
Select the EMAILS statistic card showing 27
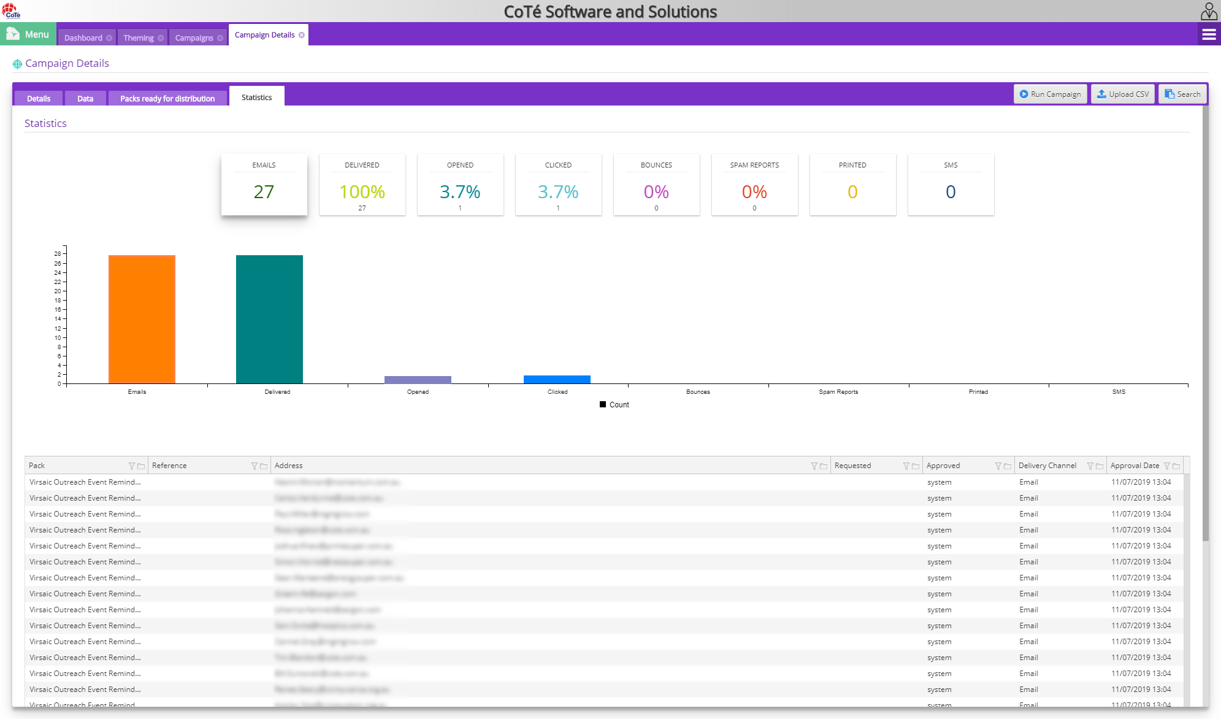(x=264, y=185)
